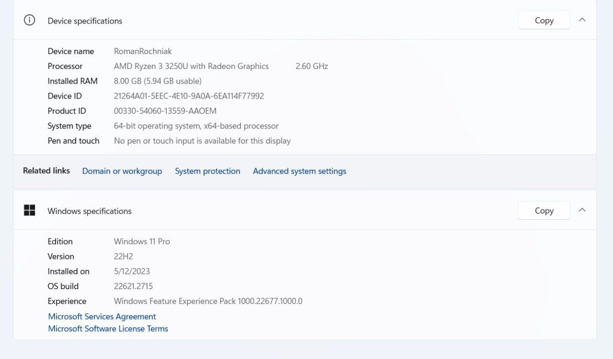613x359 pixels.
Task: Click the installed on date 5/12/2023
Action: (x=132, y=271)
